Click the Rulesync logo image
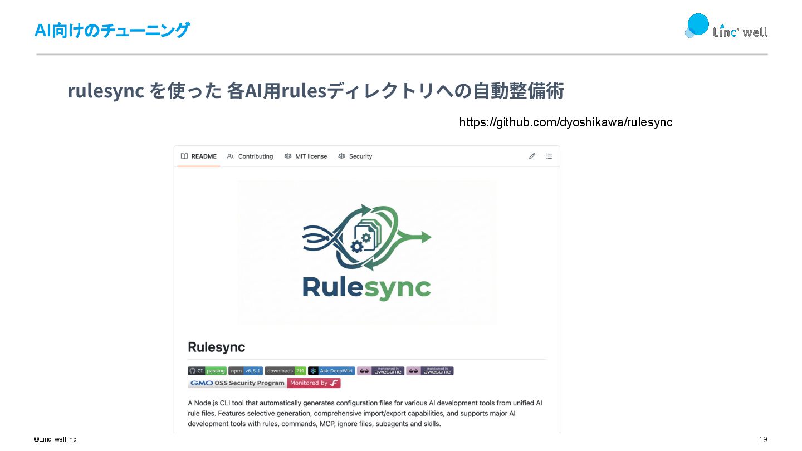Viewport: 802px width, 451px height. [367, 252]
